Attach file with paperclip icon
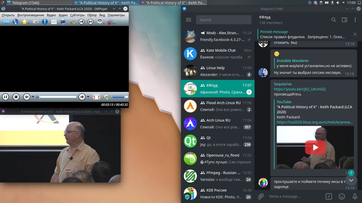Screen dimensions: 362x203 [261, 196]
